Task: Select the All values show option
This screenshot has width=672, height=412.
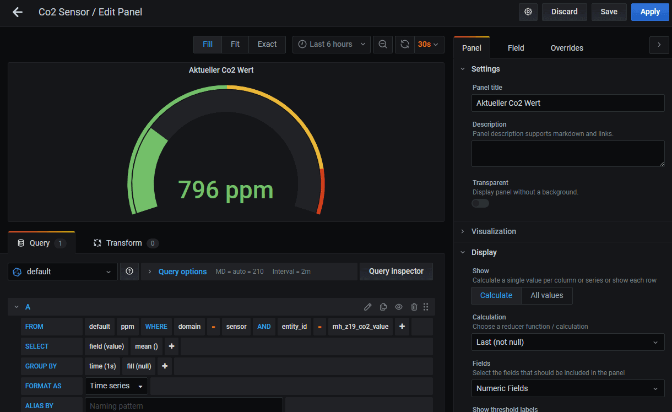Action: tap(546, 296)
